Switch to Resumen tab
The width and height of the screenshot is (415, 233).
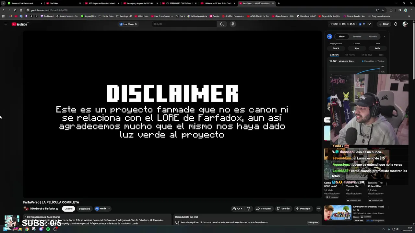(x=357, y=37)
